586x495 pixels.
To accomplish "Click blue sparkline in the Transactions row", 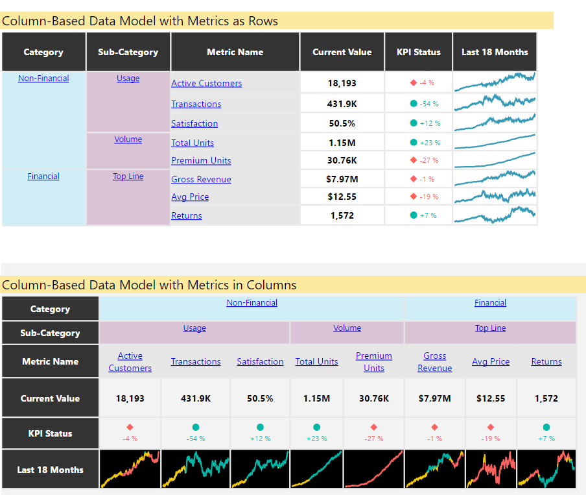I will pyautogui.click(x=495, y=102).
